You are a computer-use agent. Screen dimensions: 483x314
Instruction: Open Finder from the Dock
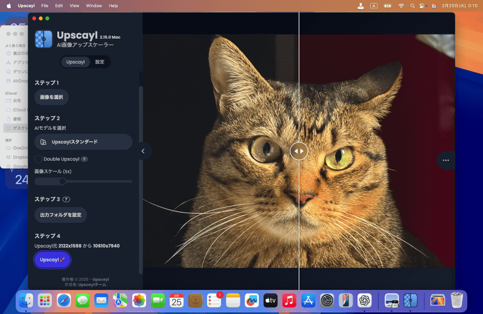pyautogui.click(x=26, y=301)
